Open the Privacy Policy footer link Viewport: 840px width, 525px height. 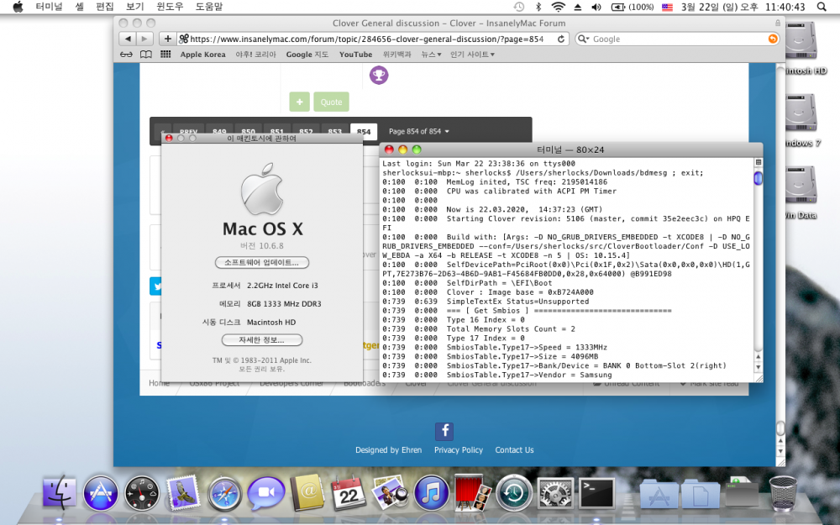click(x=459, y=450)
